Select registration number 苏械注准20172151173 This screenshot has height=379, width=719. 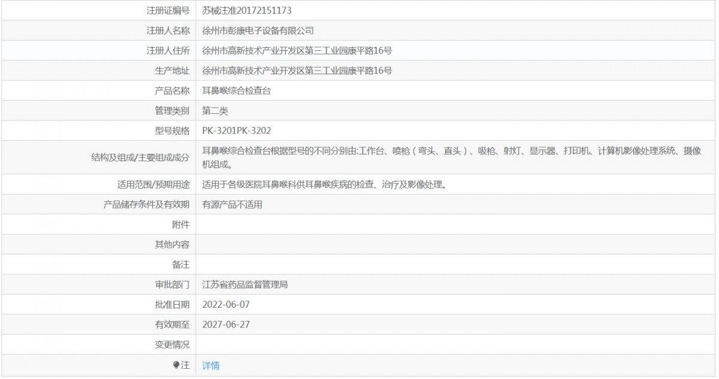[247, 11]
